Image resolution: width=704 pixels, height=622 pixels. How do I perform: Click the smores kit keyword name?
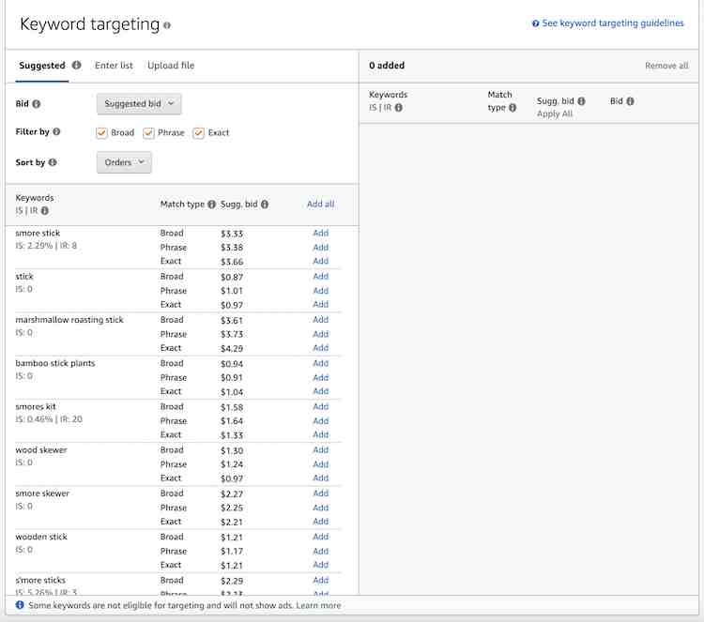click(36, 406)
